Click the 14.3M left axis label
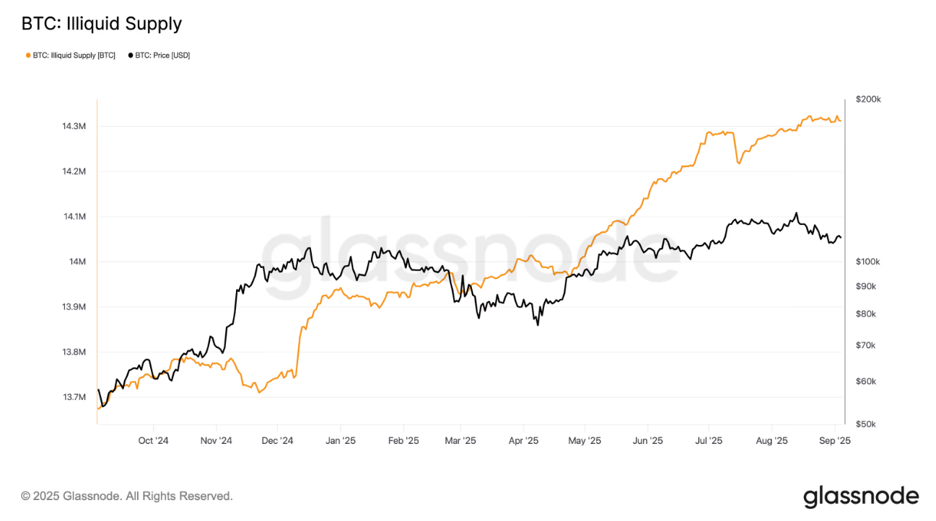 [x=74, y=126]
